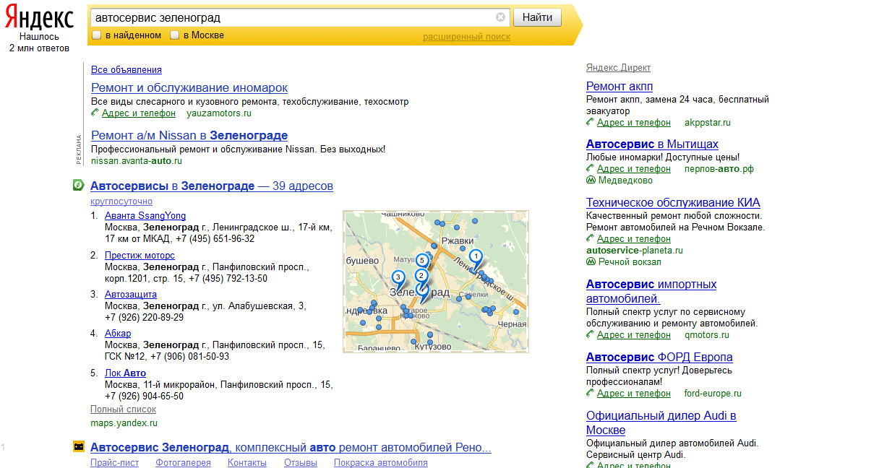
Task: Open the Абкар listing
Action: pyautogui.click(x=118, y=334)
